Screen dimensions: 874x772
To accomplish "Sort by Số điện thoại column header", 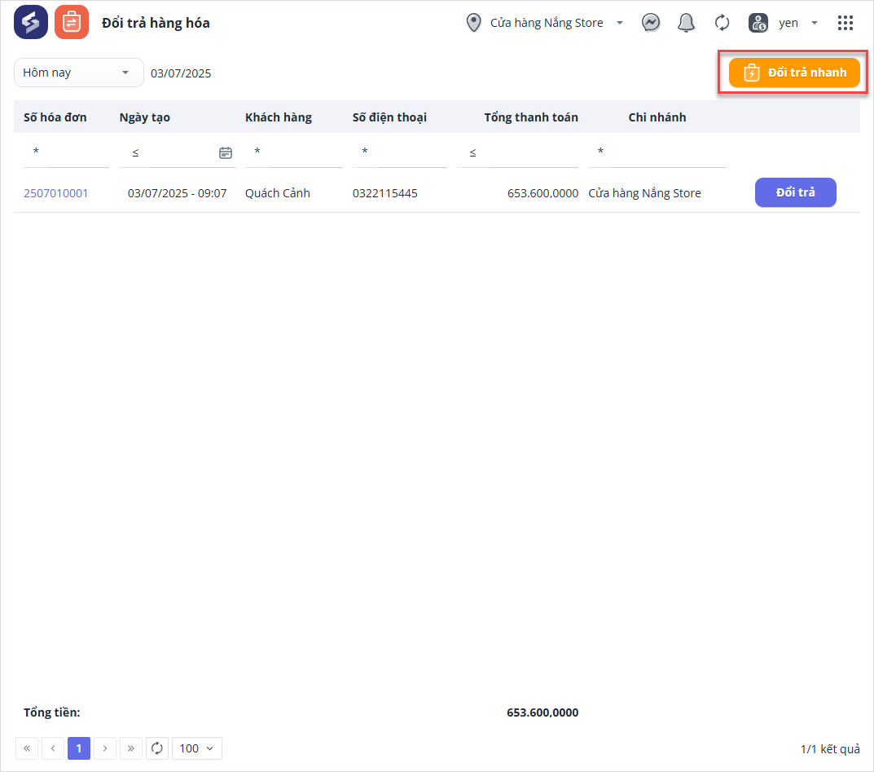I will 389,117.
